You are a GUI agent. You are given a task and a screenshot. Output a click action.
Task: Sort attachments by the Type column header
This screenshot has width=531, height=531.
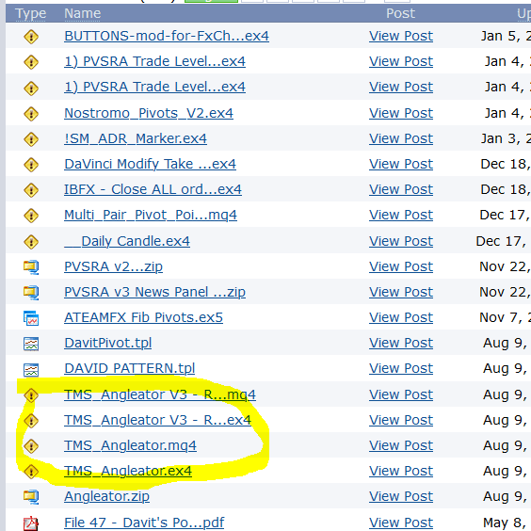pos(31,13)
